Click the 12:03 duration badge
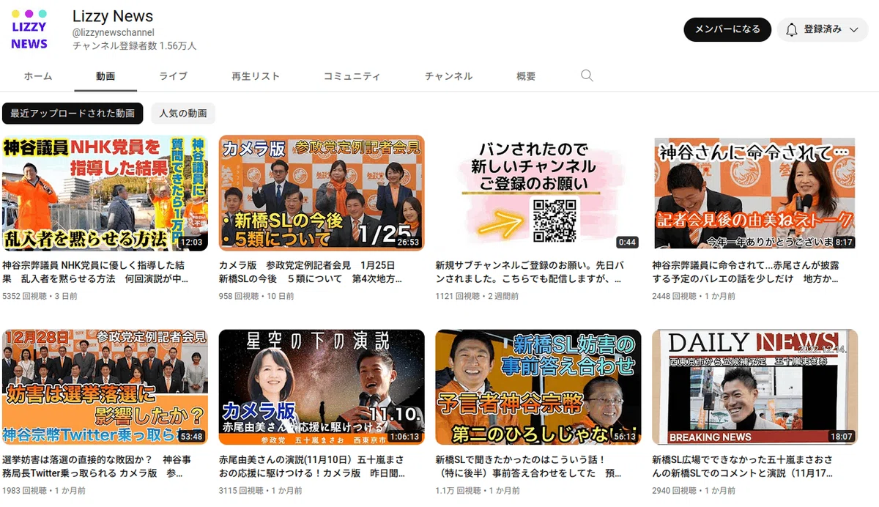Screen dimensions: 879x507 click(x=191, y=242)
